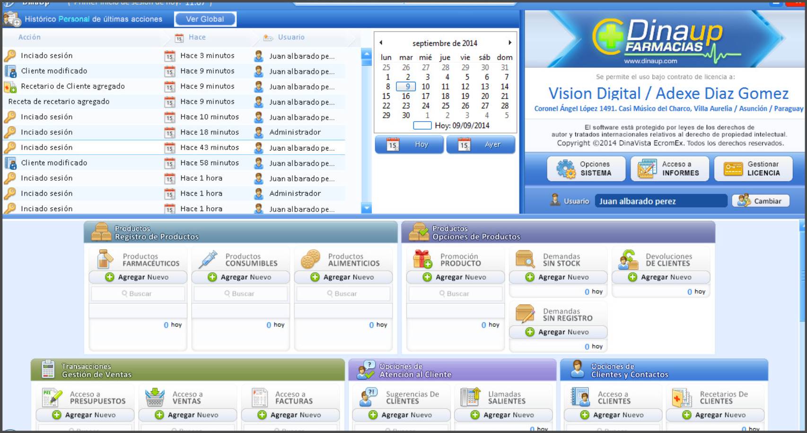Image resolution: width=807 pixels, height=433 pixels.
Task: Click the down arrow on the history scrollbar
Action: click(367, 207)
